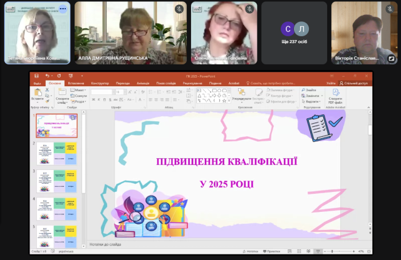Open the Файл menu tab
The image size is (401, 260).
(37, 82)
